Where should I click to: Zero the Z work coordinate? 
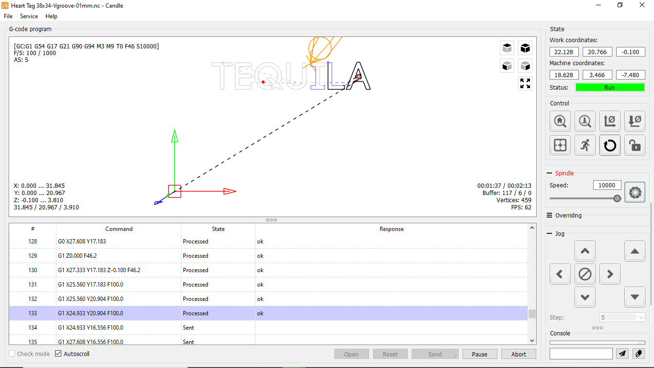tap(635, 121)
